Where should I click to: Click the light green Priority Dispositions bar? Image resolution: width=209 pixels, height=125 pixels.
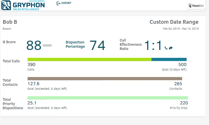point(108,98)
